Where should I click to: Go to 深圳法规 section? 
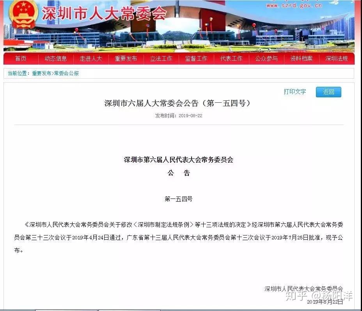(x=337, y=58)
